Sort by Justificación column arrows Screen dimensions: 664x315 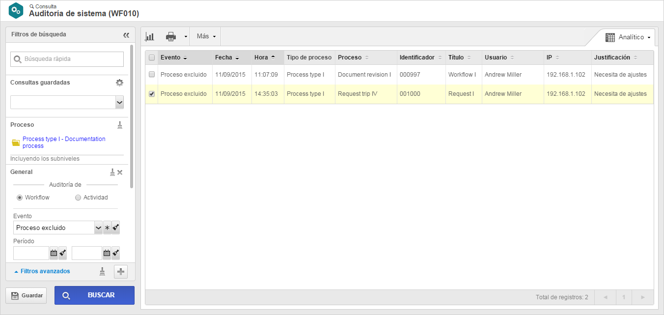click(635, 58)
